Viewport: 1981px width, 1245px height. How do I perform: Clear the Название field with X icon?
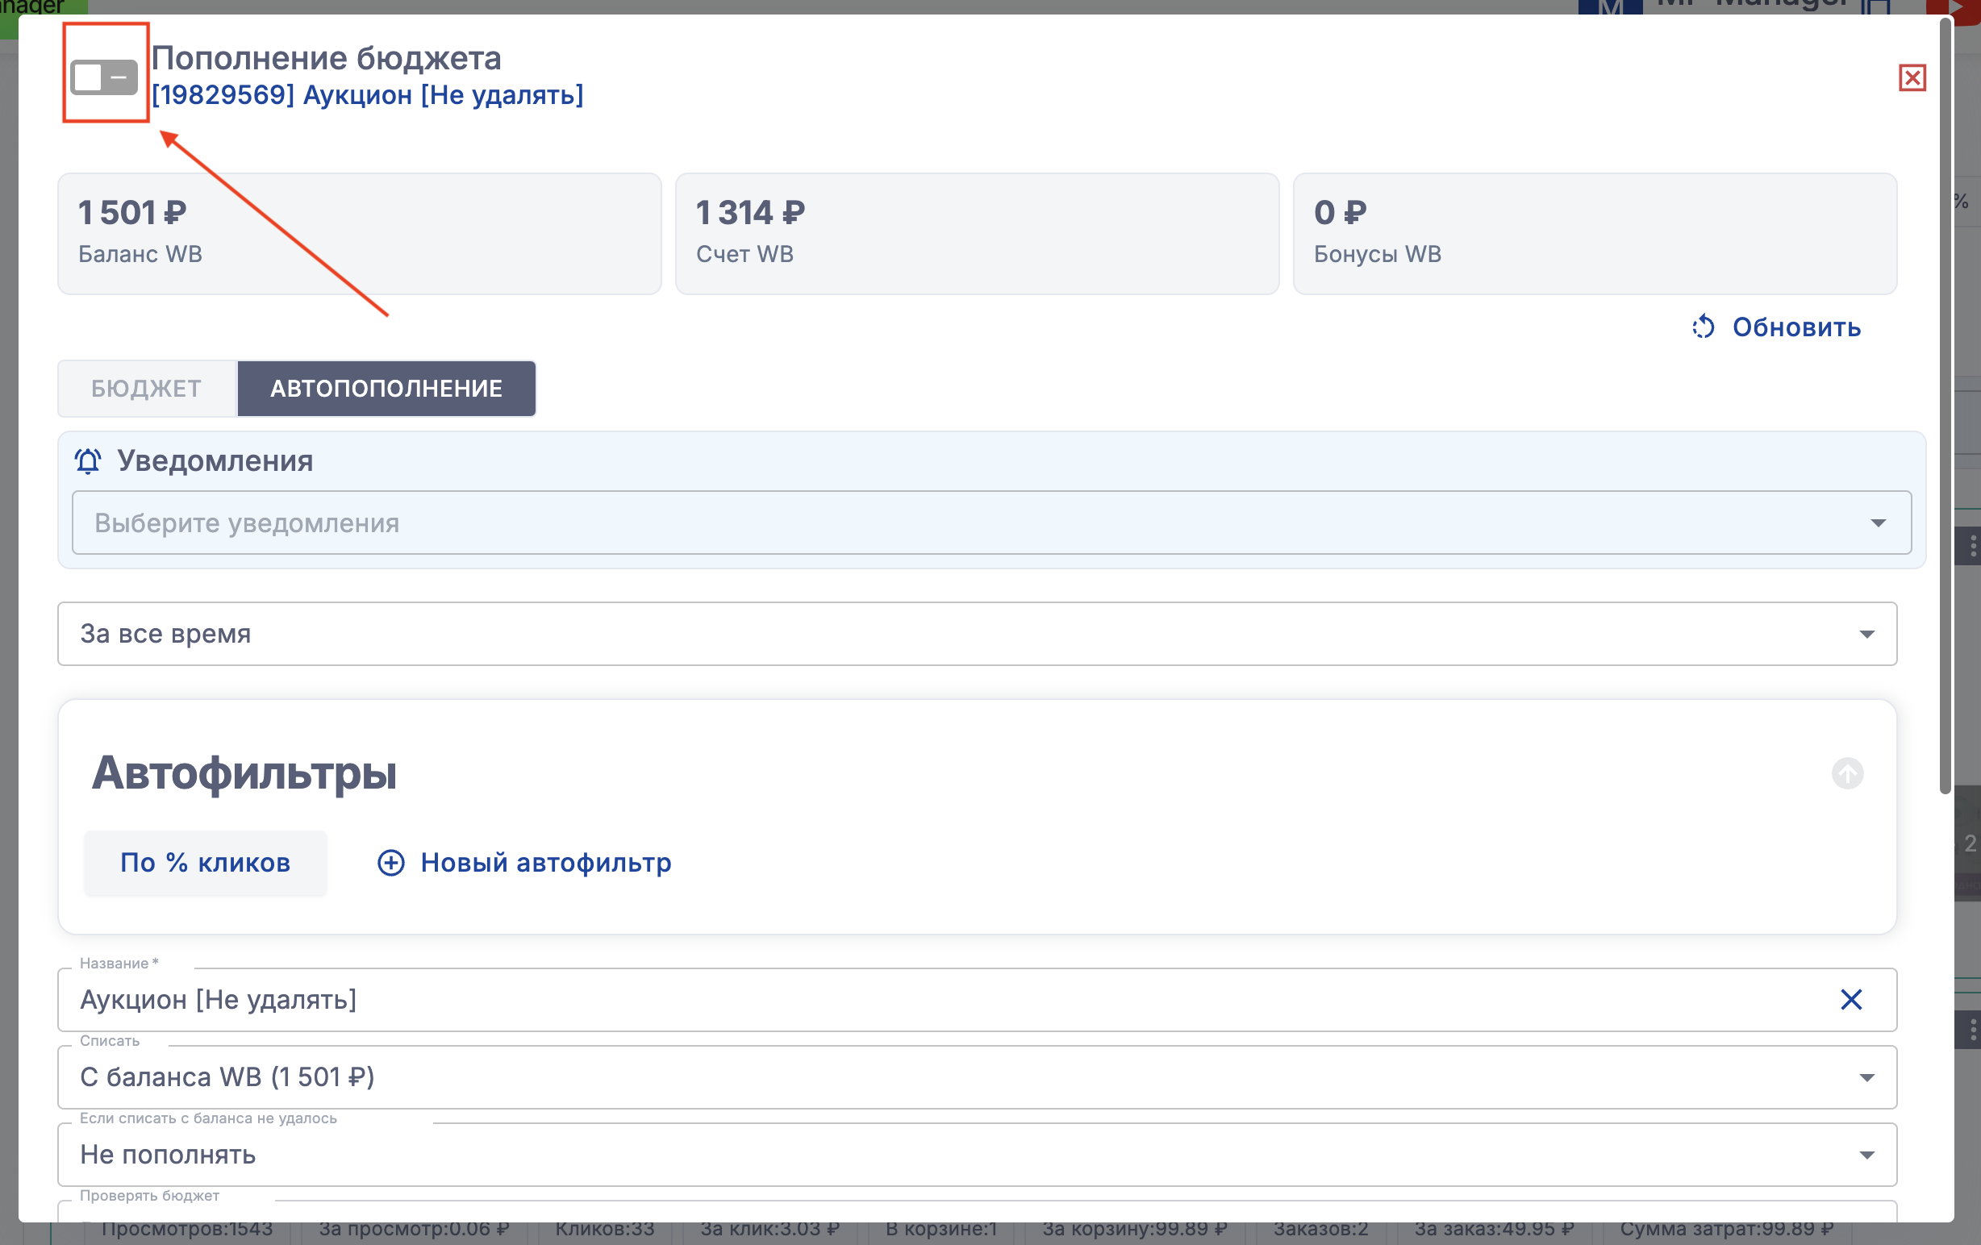(1850, 1000)
